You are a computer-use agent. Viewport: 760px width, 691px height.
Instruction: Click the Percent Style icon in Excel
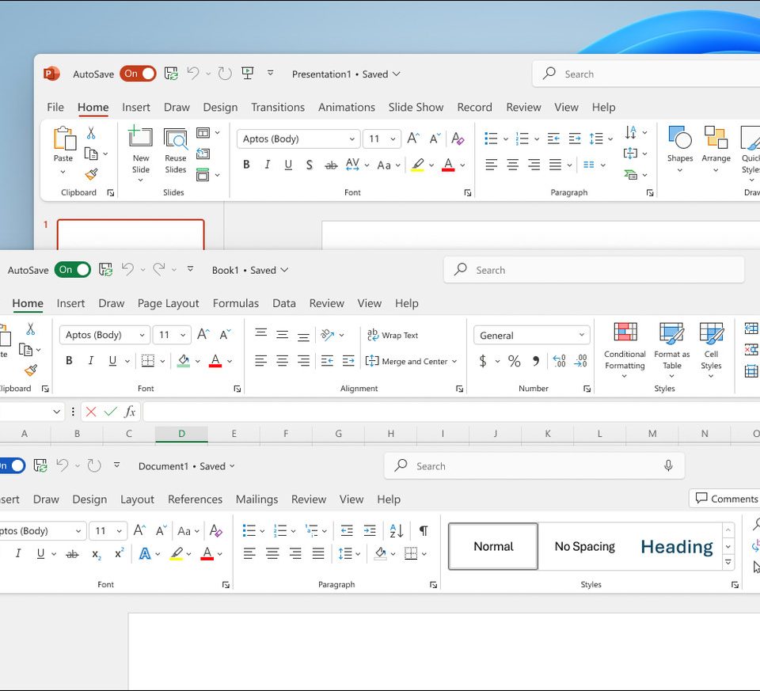[515, 362]
